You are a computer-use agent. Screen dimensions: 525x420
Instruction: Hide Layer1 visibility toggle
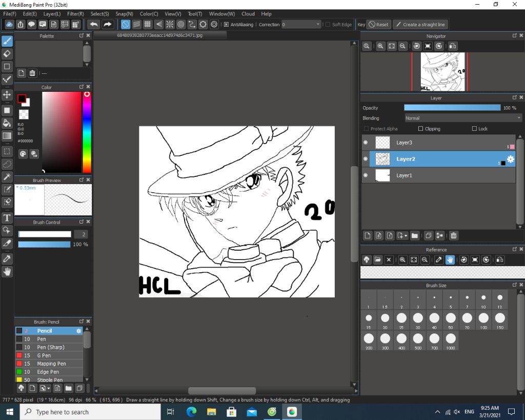click(x=366, y=175)
